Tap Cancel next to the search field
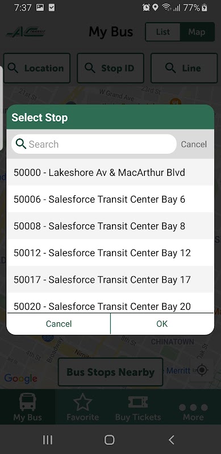Screen dimensions: 221x454 tap(194, 144)
